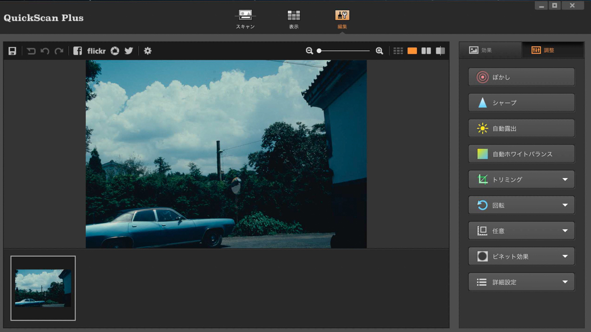Image resolution: width=591 pixels, height=332 pixels.
Task: Select the side-by-side view
Action: click(426, 51)
